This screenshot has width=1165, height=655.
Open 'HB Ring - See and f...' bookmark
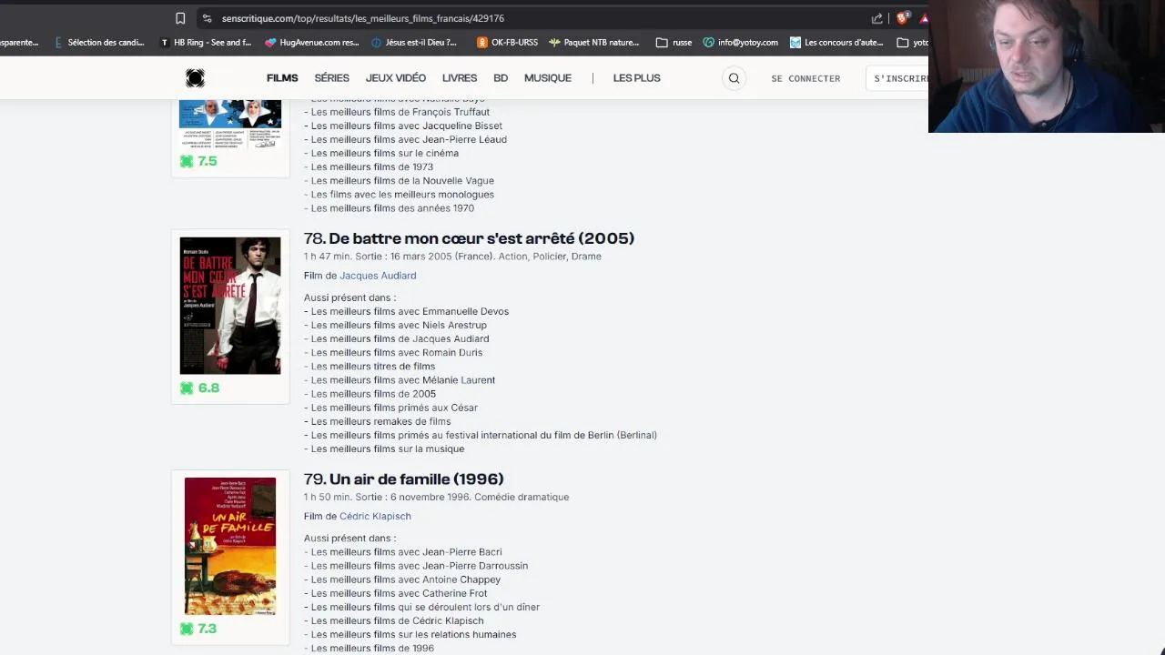click(x=206, y=42)
